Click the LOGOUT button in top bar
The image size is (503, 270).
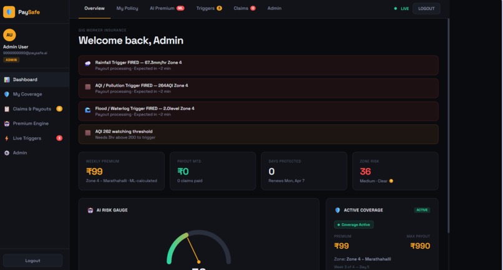(x=426, y=9)
